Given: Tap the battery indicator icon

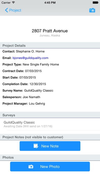Looking at the screenshot, I should pos(95,3).
